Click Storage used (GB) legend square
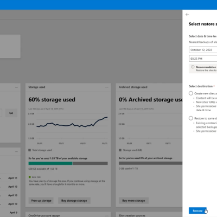 (x=120, y=150)
